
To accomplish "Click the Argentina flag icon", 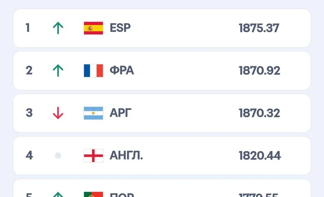I will 93,113.
